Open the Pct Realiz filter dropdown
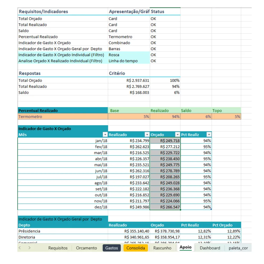The width and height of the screenshot is (264, 264). (x=209, y=135)
